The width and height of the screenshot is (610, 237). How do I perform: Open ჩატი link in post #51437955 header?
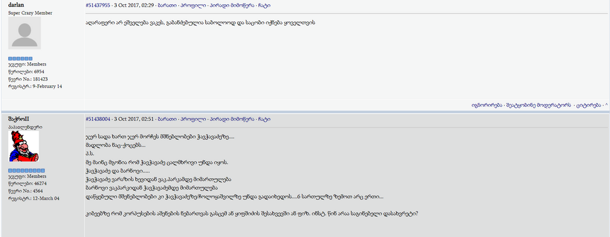pos(264,5)
